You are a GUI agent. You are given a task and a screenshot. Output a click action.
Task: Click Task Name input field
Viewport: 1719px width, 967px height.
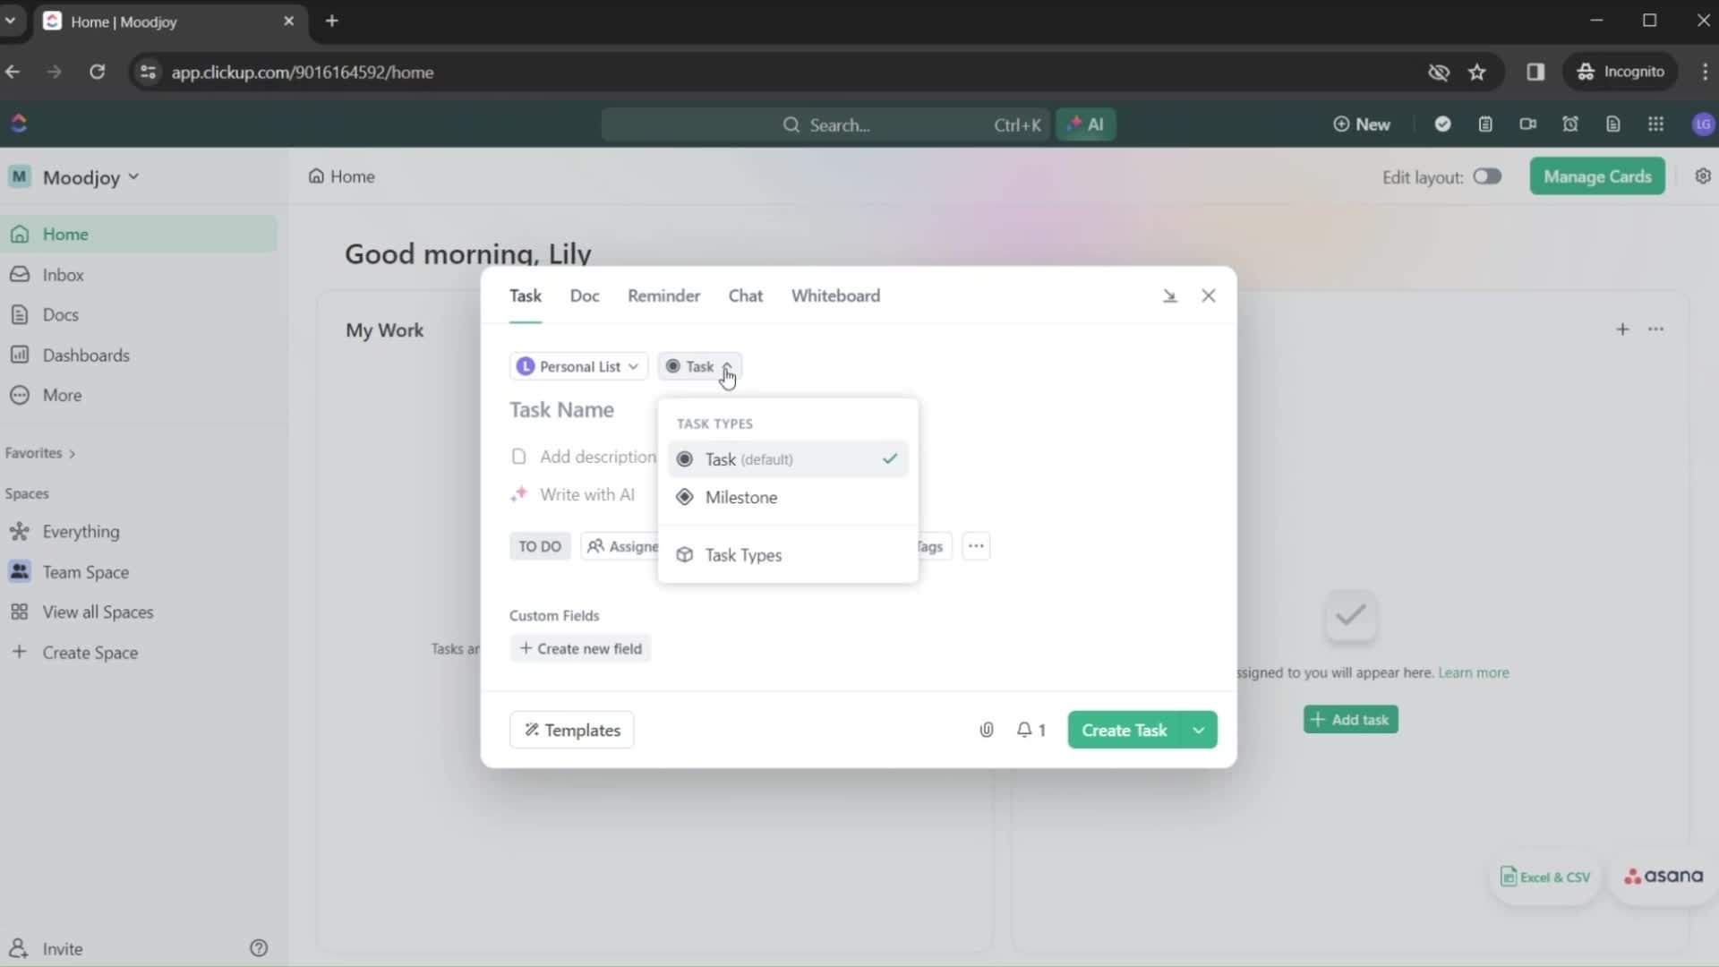[x=563, y=408]
